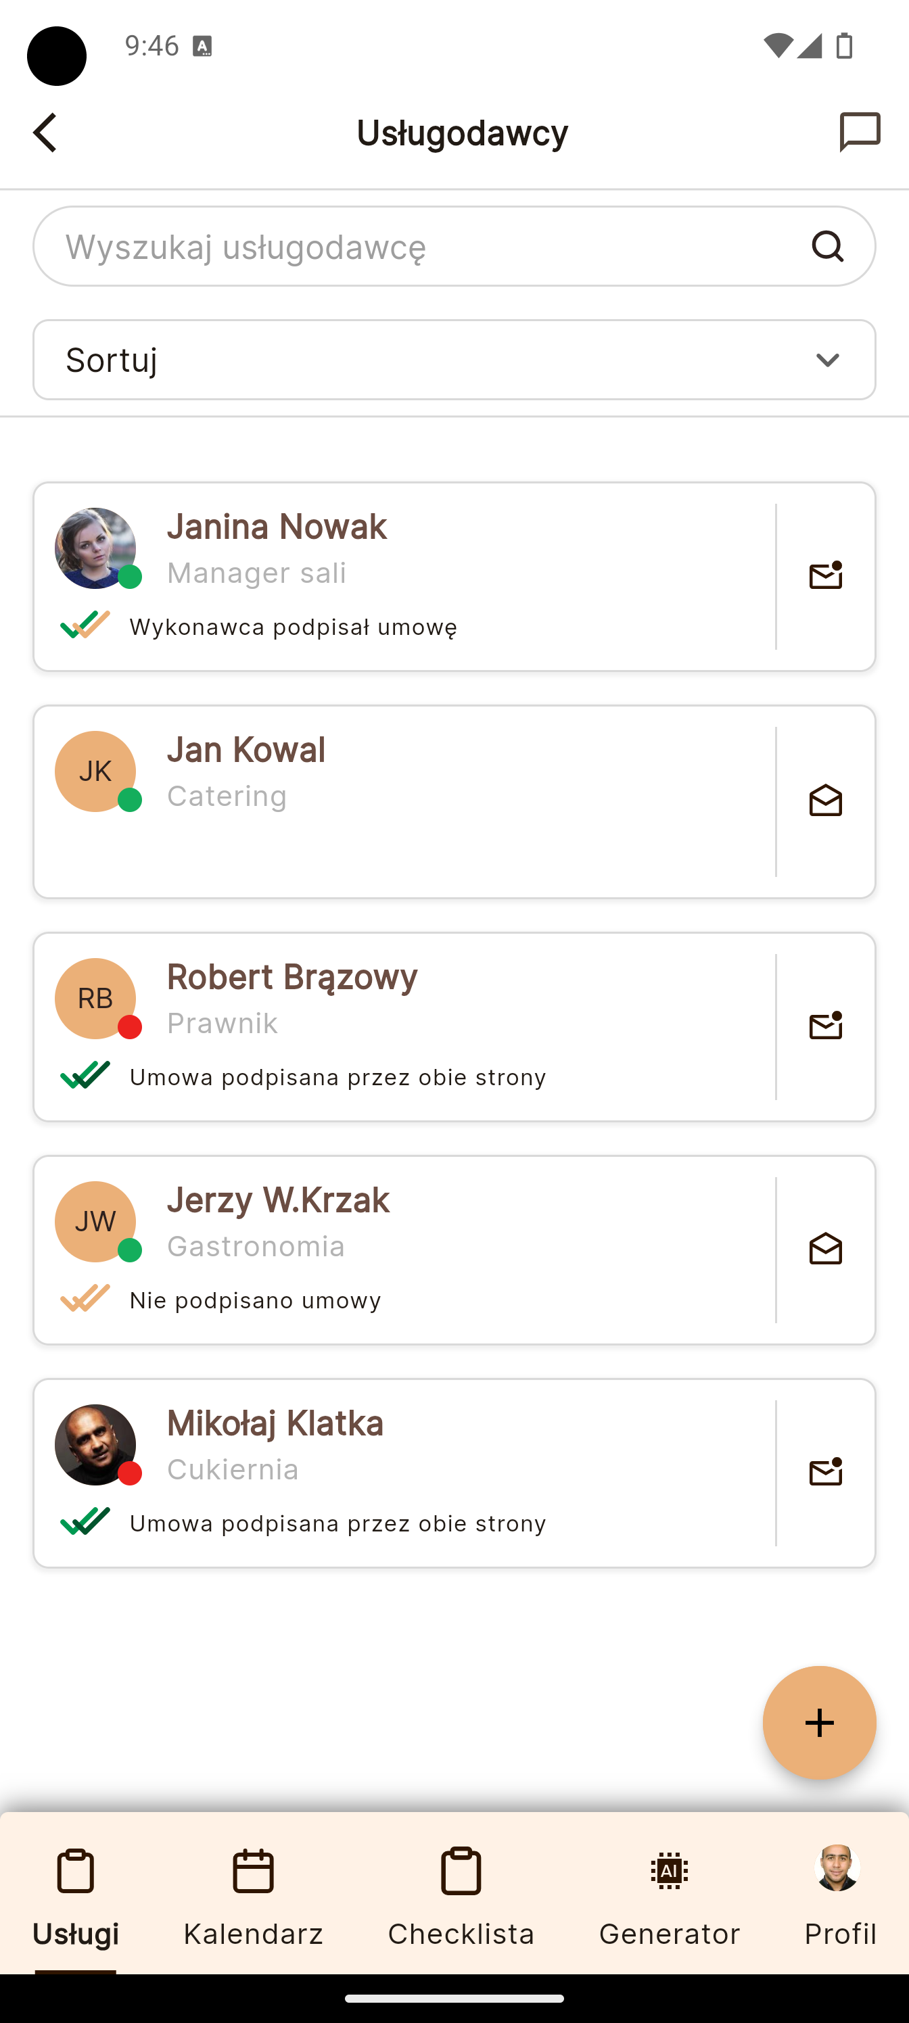Image resolution: width=909 pixels, height=2023 pixels.
Task: Open chat messages icon in header
Action: tap(860, 132)
